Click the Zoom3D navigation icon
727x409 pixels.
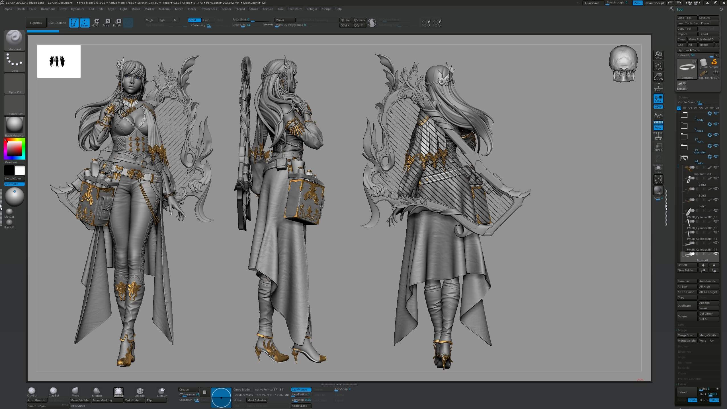click(658, 77)
